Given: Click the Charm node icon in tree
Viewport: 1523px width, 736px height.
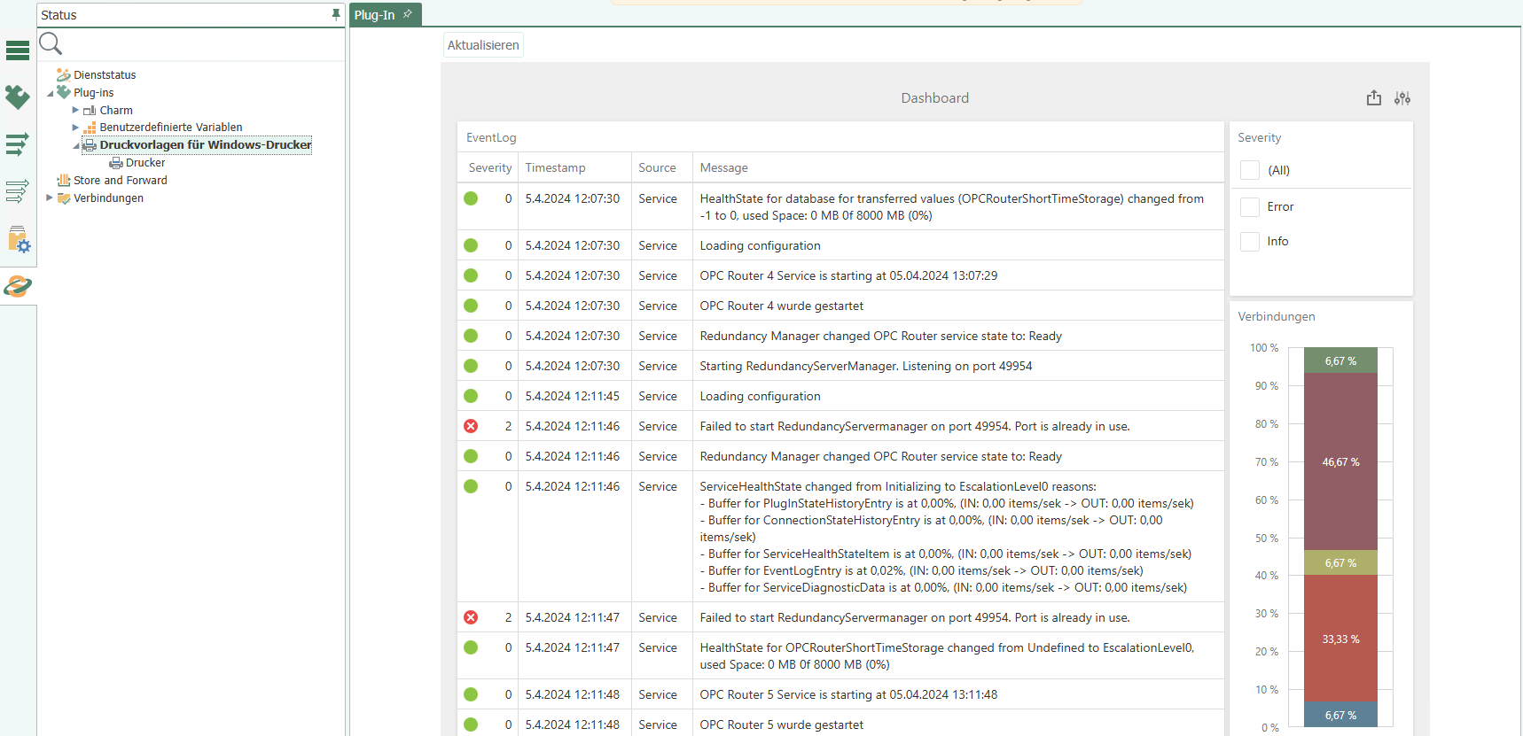Looking at the screenshot, I should 90,111.
